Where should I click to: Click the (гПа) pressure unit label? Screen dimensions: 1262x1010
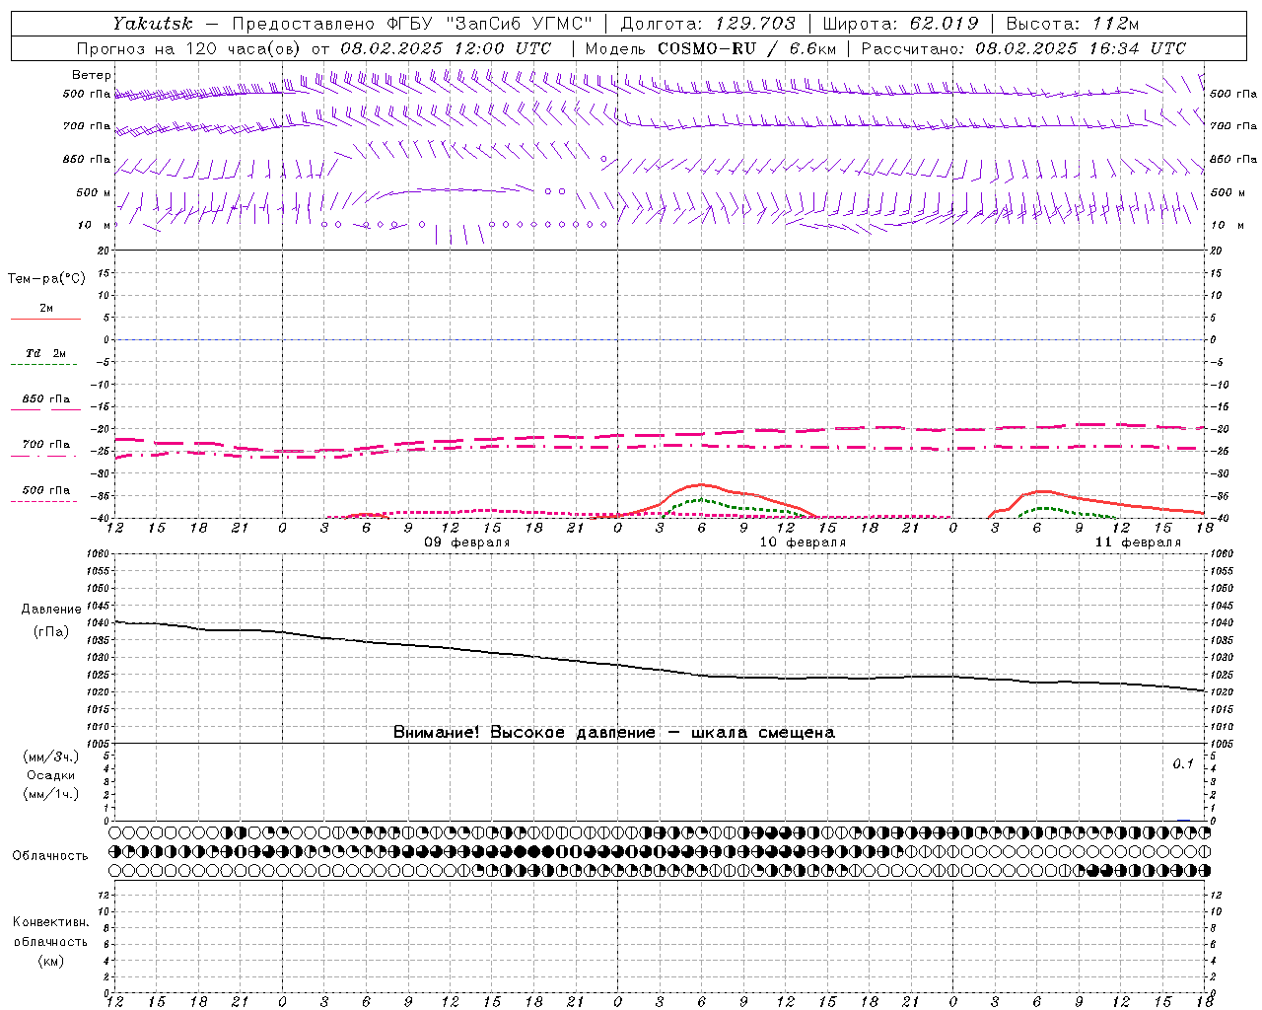pyautogui.click(x=51, y=632)
